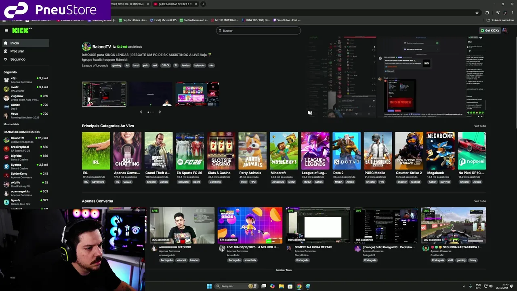
Task: Open the Slots & Casino category
Action: pyautogui.click(x=221, y=151)
